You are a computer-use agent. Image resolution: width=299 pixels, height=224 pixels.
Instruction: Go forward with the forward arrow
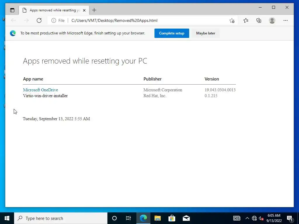26,20
